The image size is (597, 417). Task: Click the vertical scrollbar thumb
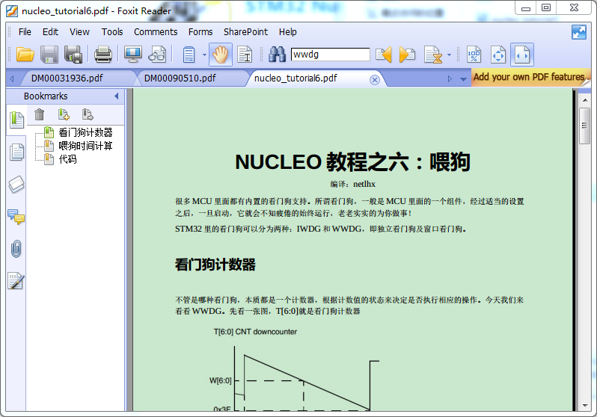coord(584,126)
